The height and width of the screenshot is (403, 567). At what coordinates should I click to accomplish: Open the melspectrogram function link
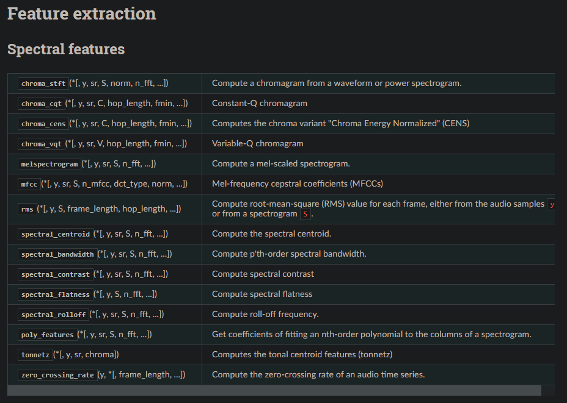49,164
